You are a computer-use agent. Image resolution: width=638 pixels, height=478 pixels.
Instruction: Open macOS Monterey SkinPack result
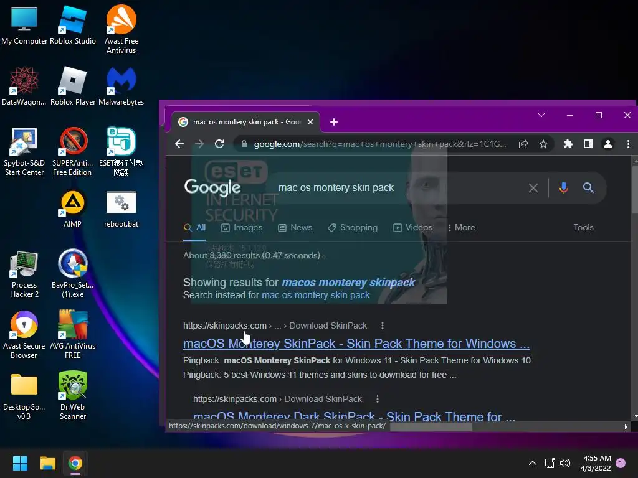[356, 344]
